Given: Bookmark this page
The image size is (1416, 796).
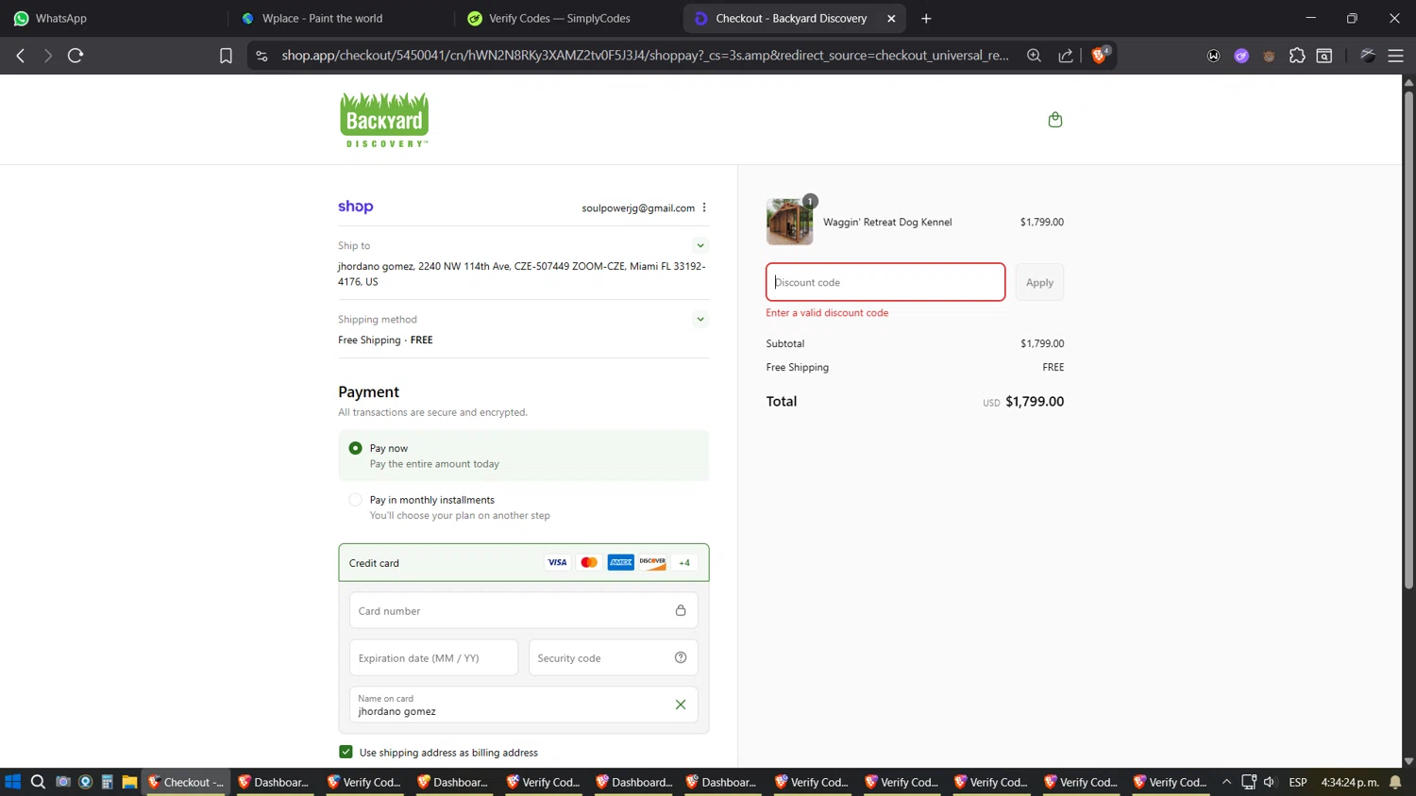Looking at the screenshot, I should [x=226, y=56].
